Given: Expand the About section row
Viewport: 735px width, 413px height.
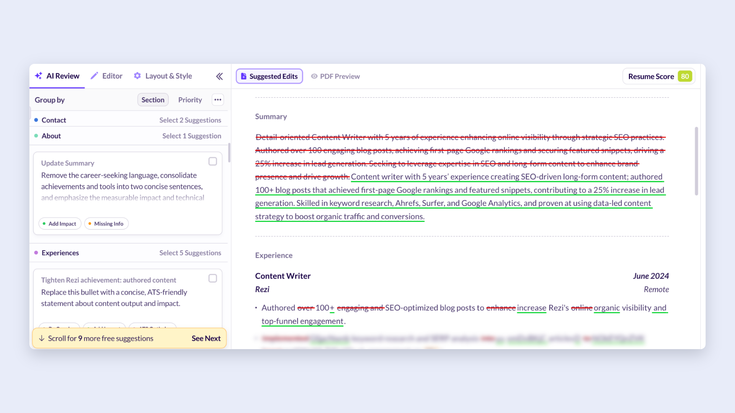Looking at the screenshot, I should point(129,136).
